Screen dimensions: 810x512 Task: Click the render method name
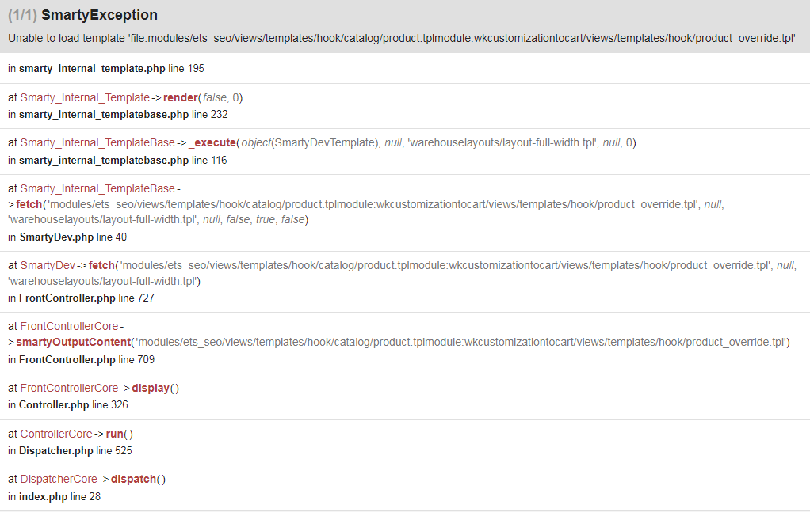tap(180, 97)
